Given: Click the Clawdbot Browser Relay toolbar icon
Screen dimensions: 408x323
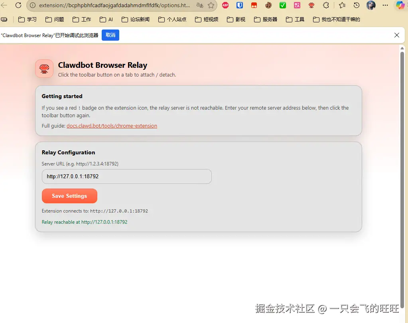Looking at the screenshot, I should [311, 5].
